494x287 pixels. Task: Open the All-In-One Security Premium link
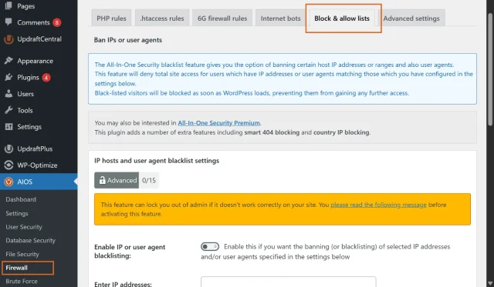218,123
